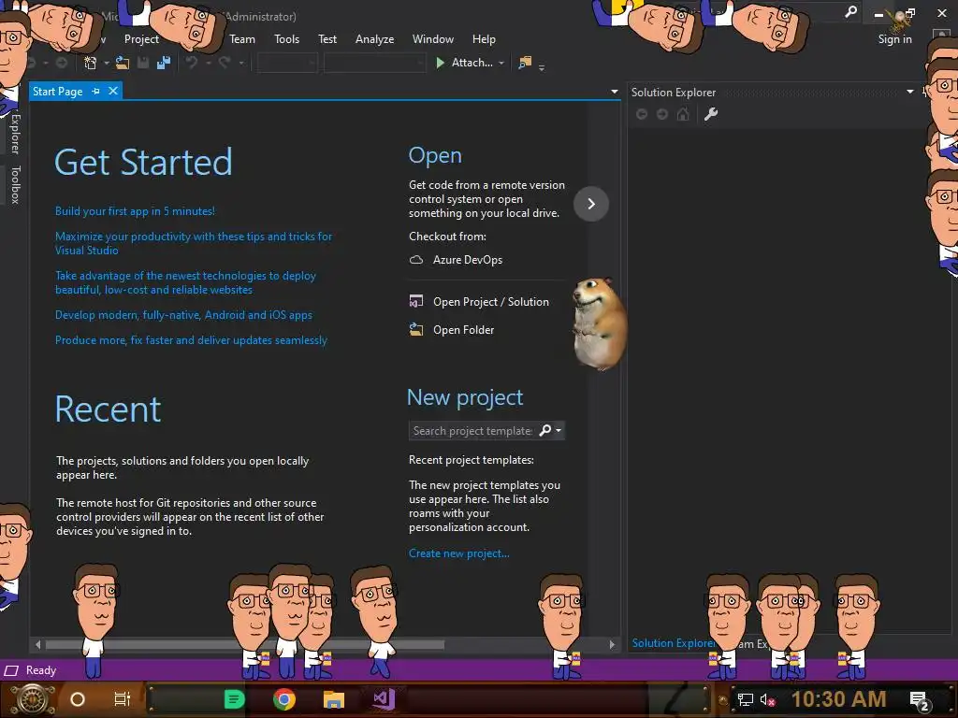The width and height of the screenshot is (958, 718).
Task: Open Solution Explorer Properties wrench icon
Action: click(x=711, y=114)
